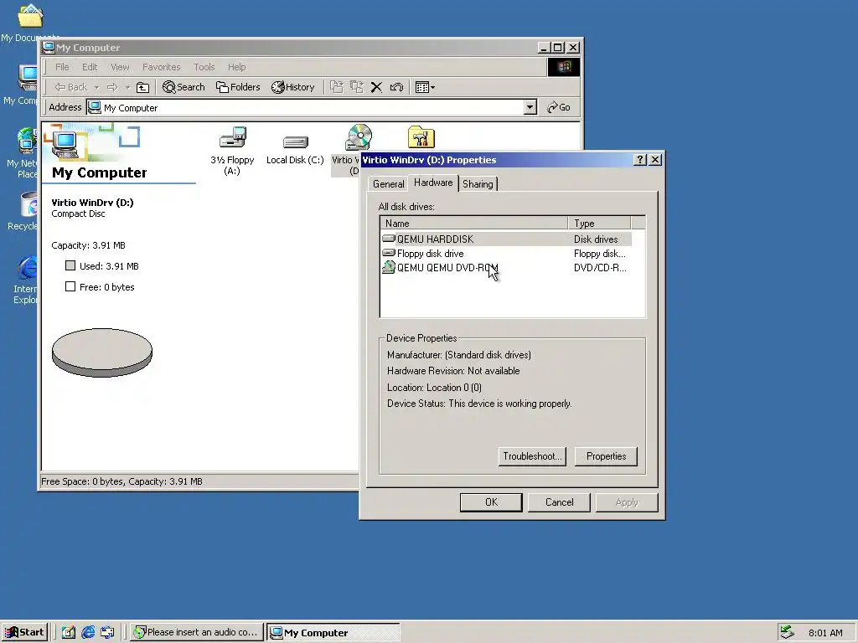Select the Floppy disk drive row
This screenshot has height=643, width=858.
point(506,253)
